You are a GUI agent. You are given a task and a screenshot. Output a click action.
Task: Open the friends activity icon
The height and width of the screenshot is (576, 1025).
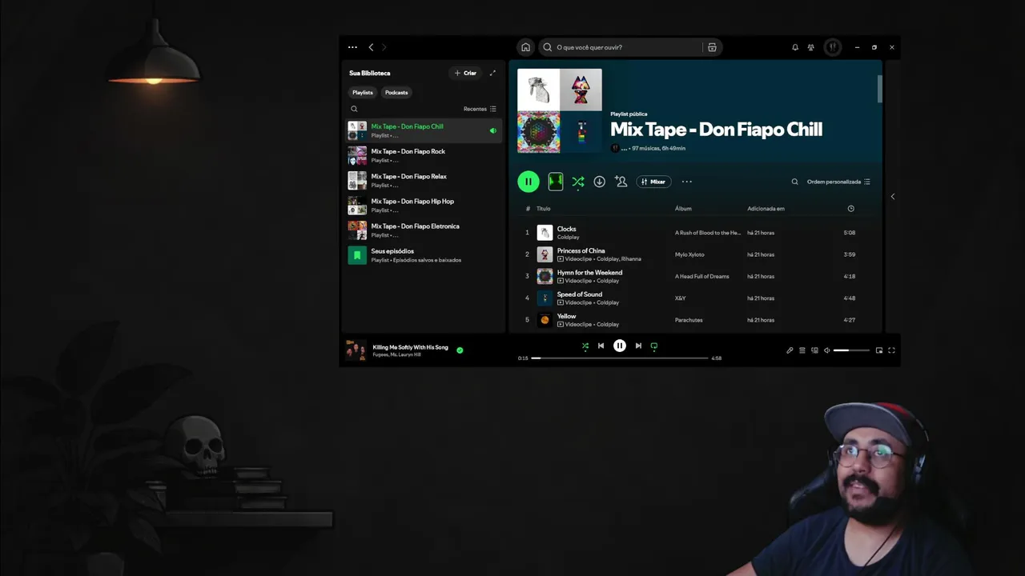point(810,47)
